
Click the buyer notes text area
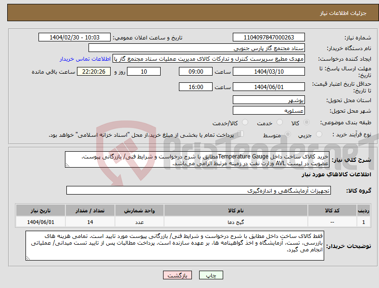click(x=175, y=246)
